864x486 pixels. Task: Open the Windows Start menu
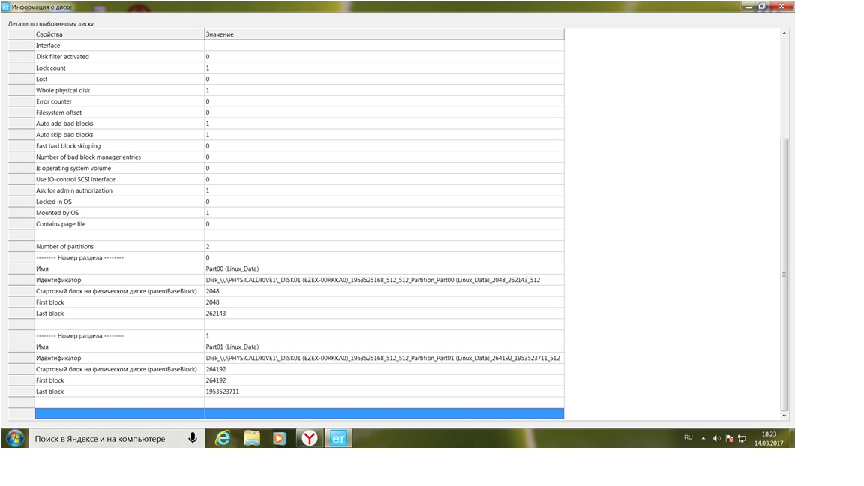click(14, 438)
